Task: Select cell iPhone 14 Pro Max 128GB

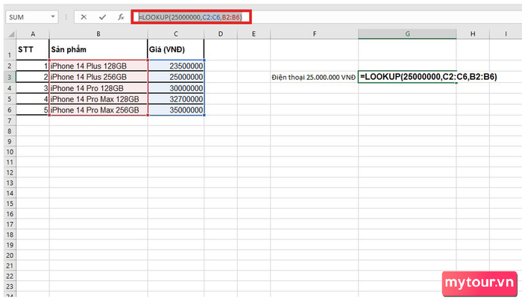Action: click(98, 99)
